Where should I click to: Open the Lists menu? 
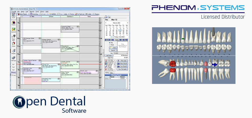tap(27, 12)
